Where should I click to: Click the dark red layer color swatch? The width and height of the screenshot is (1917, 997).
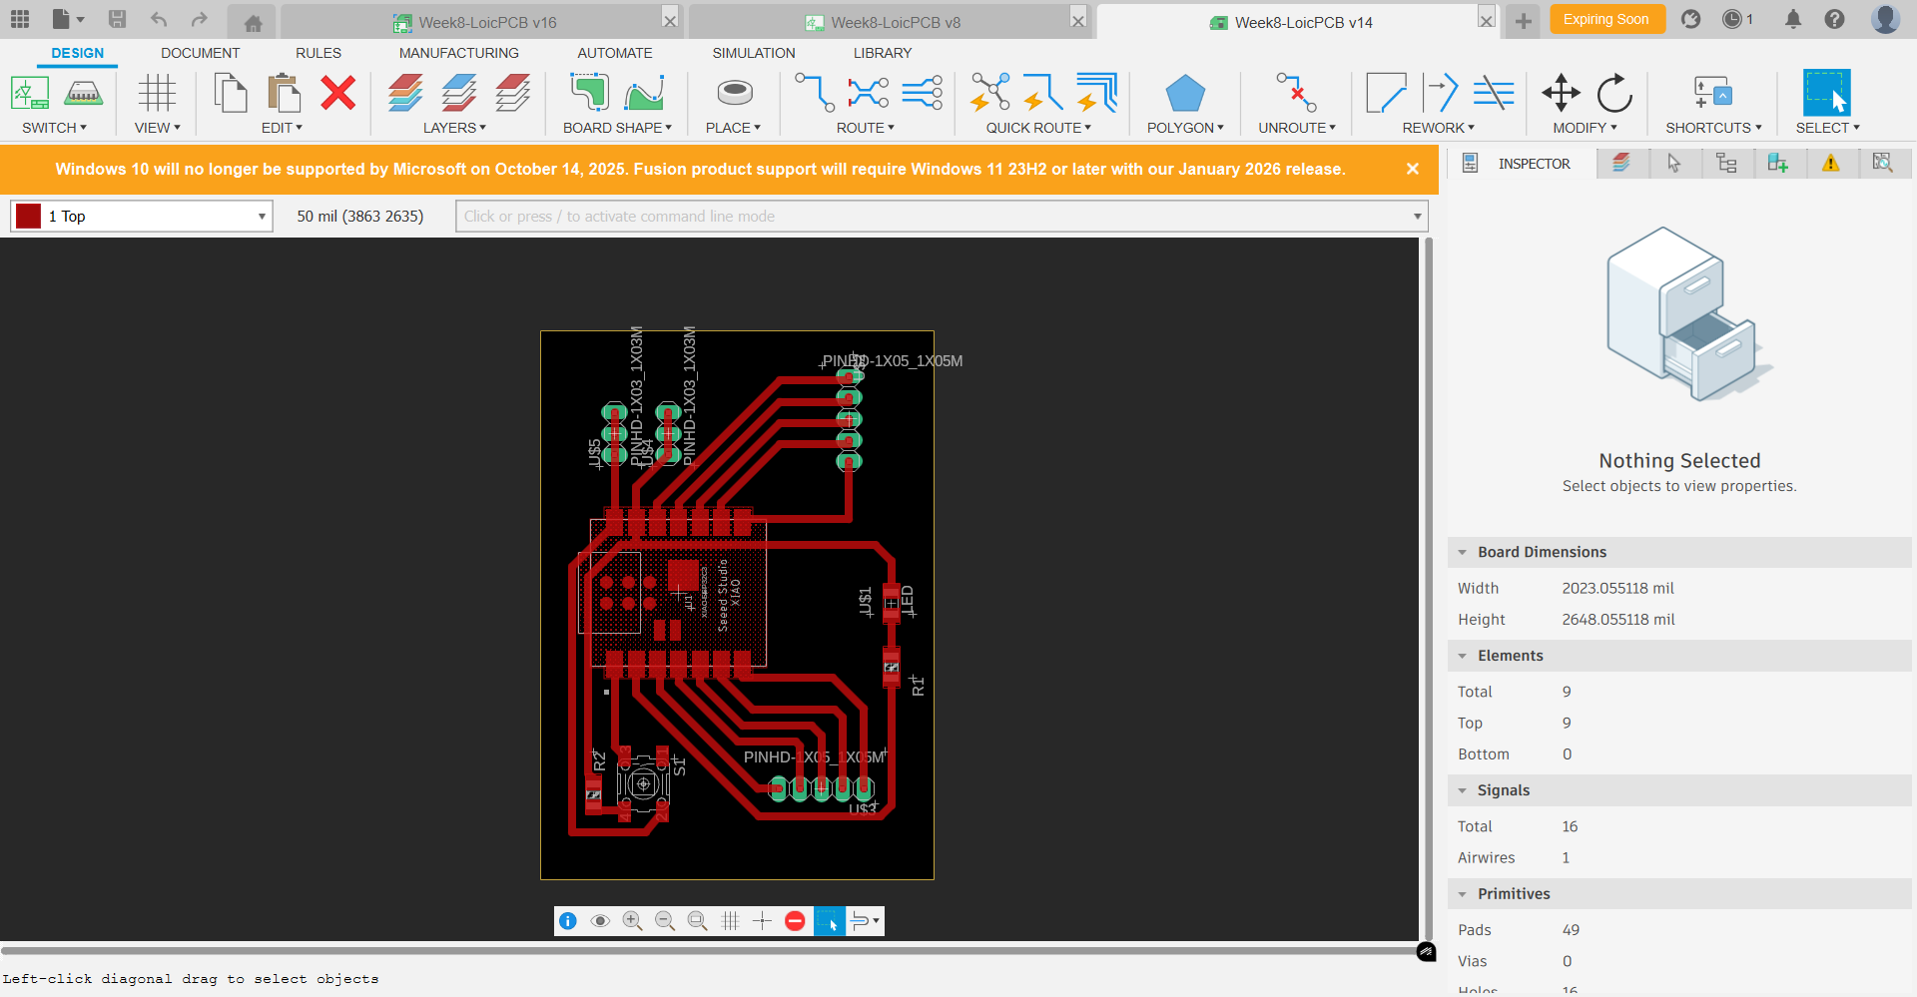(x=29, y=217)
